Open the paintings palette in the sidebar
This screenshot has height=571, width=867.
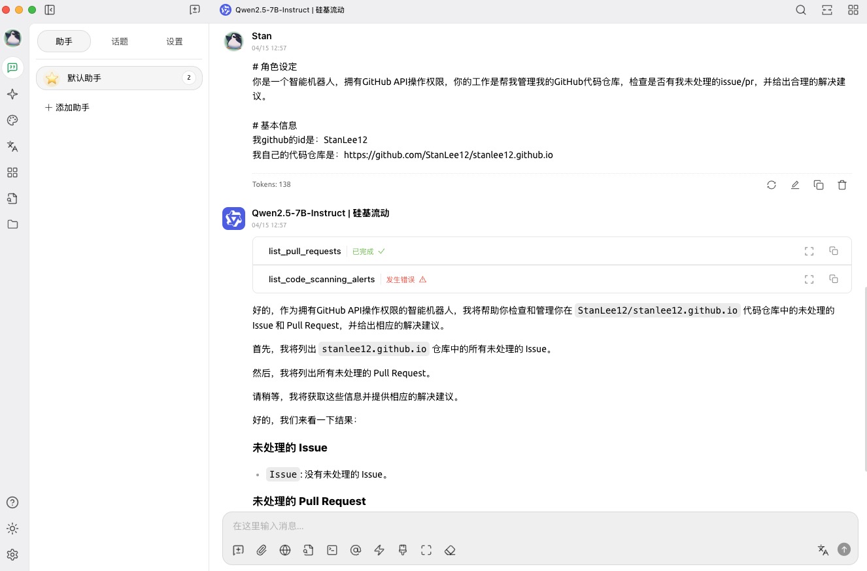(x=12, y=120)
